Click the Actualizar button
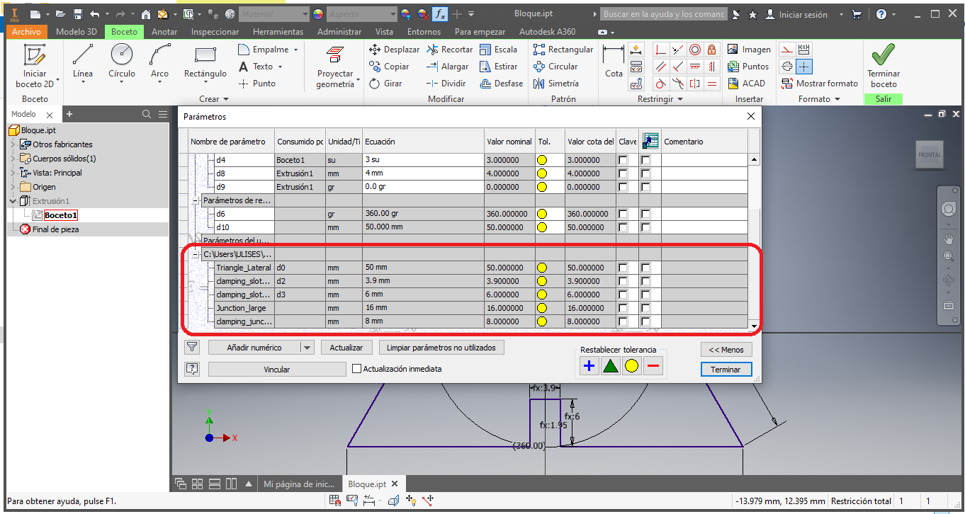This screenshot has width=965, height=514. pos(346,348)
